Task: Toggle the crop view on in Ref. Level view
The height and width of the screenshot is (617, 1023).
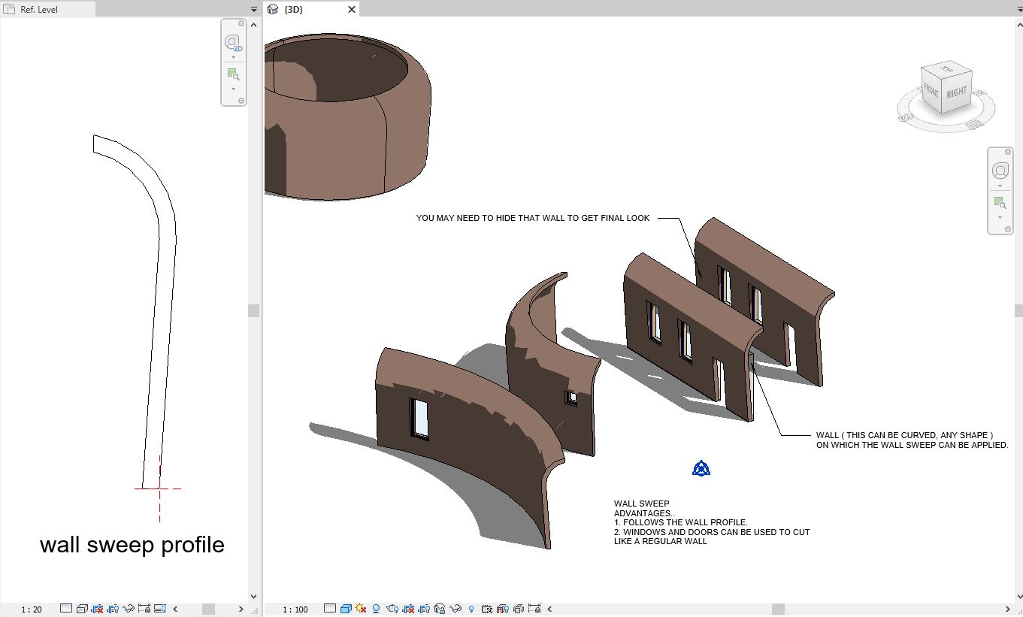Action: click(98, 609)
